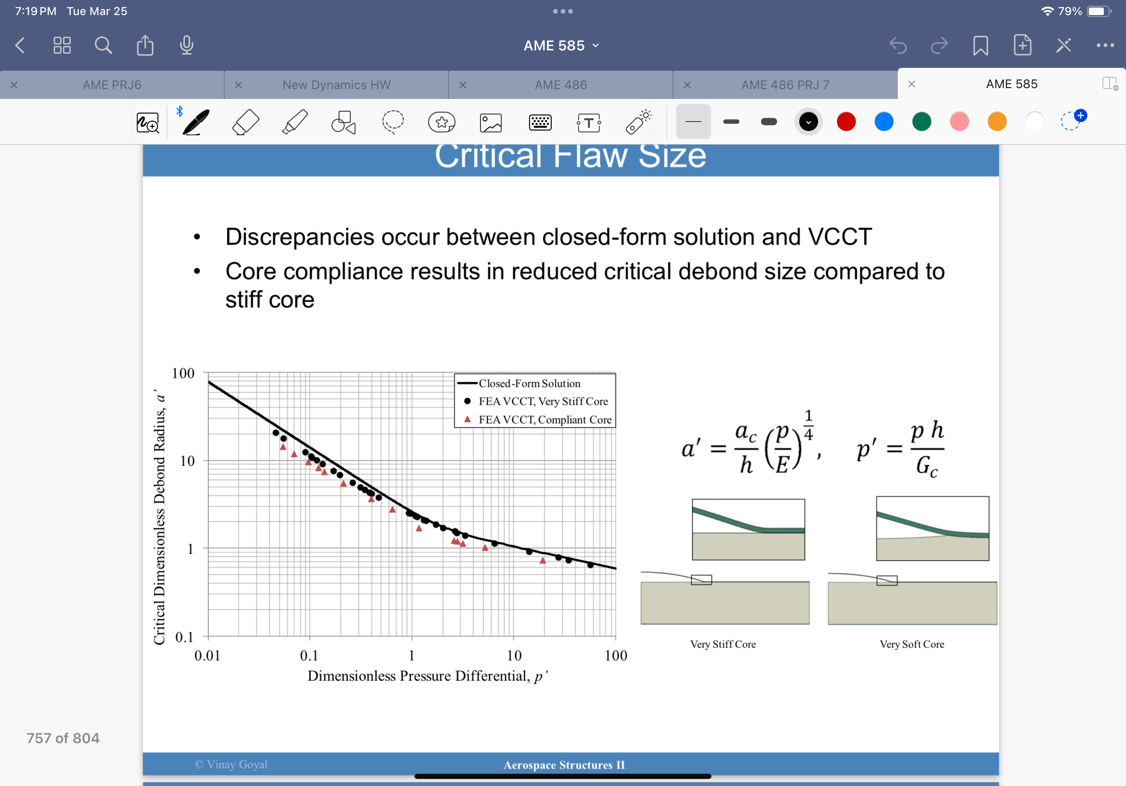
Task: Switch to the New Dynamics HW tab
Action: tap(336, 84)
